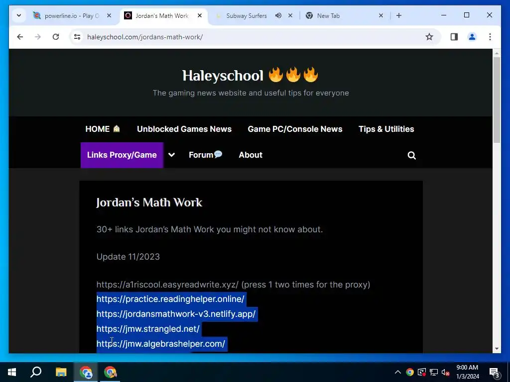Image resolution: width=510 pixels, height=382 pixels.
Task: Click the Update 11/2023 text
Action: (x=128, y=257)
